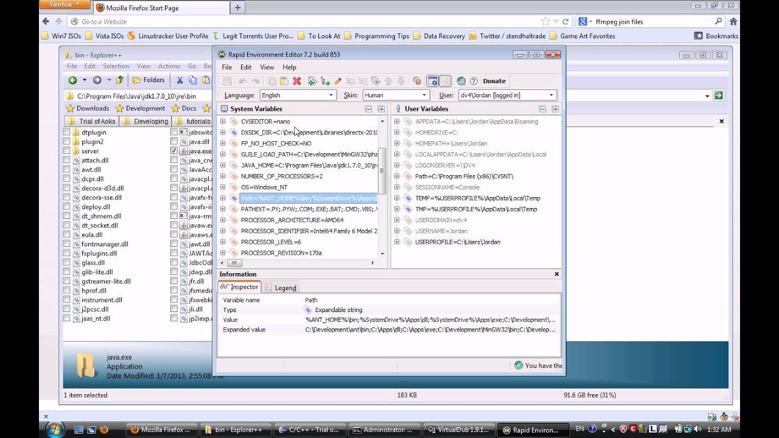Screen dimensions: 779x438
Task: Expand the user TEMP variable node
Action: [x=397, y=198]
